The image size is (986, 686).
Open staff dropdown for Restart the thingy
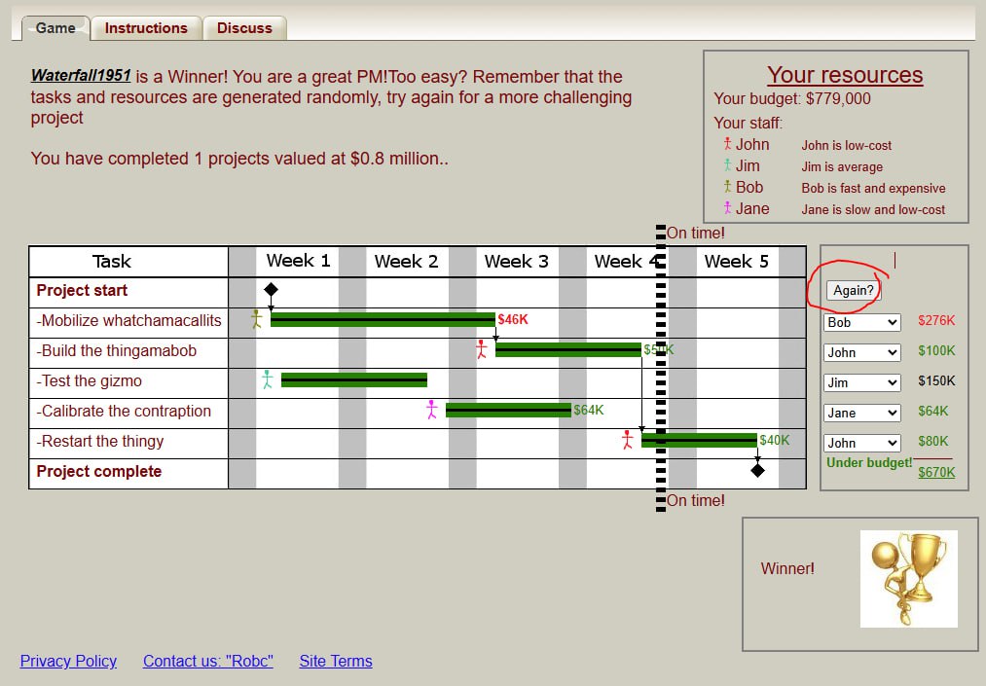861,443
